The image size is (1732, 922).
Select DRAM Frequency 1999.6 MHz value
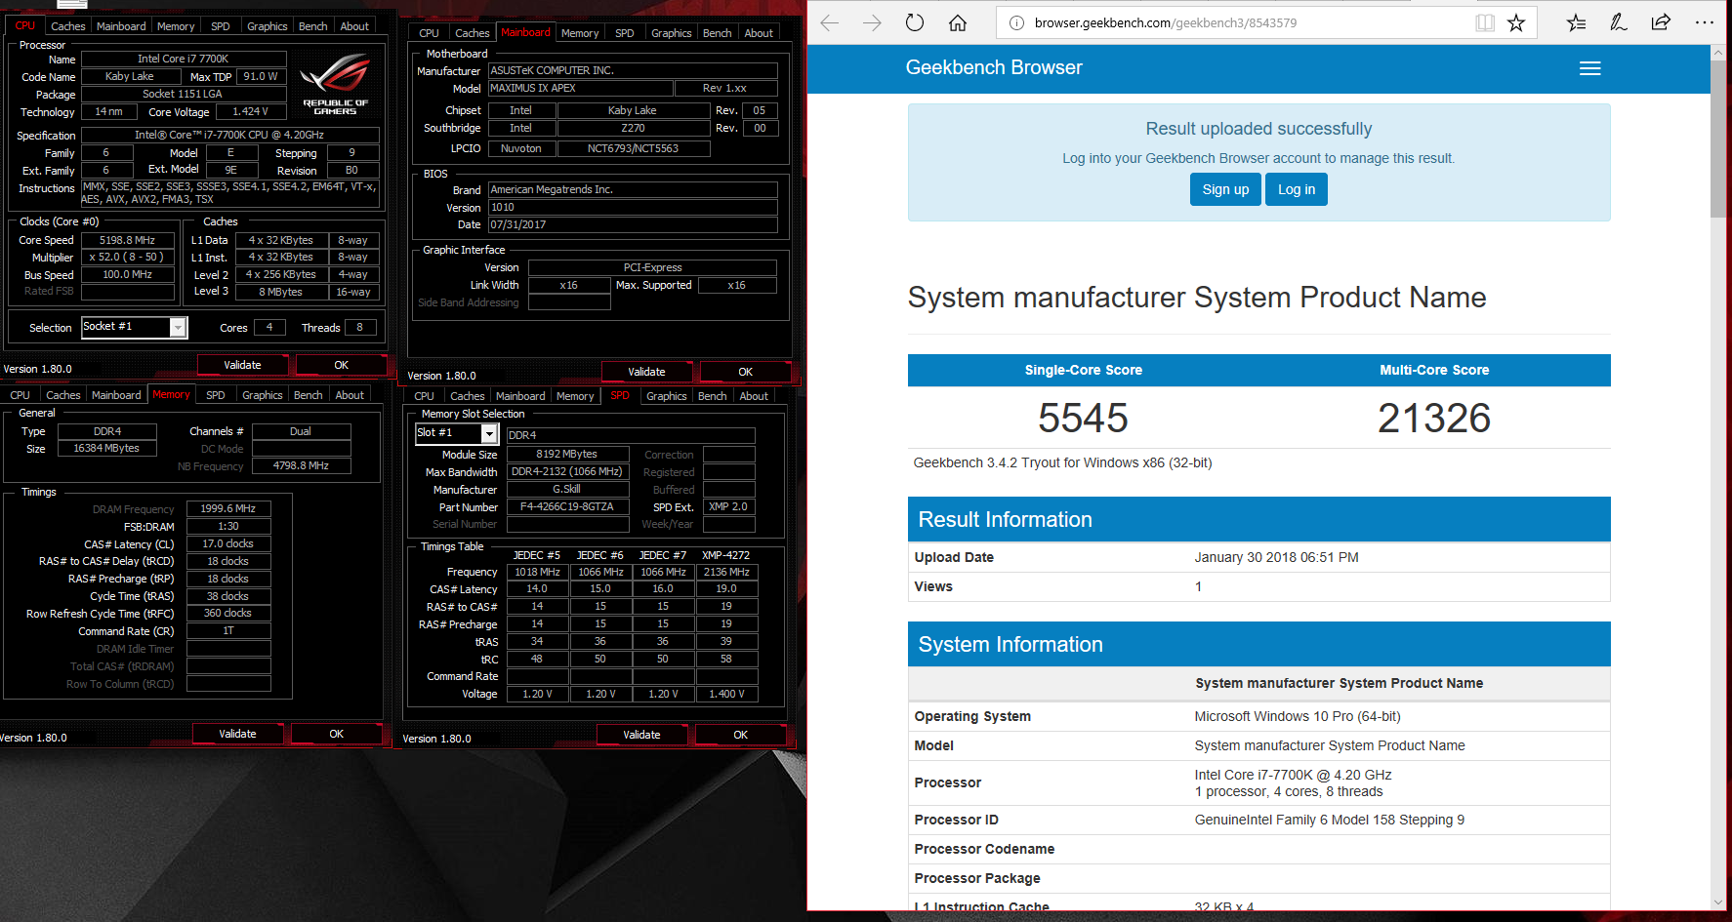tap(227, 509)
